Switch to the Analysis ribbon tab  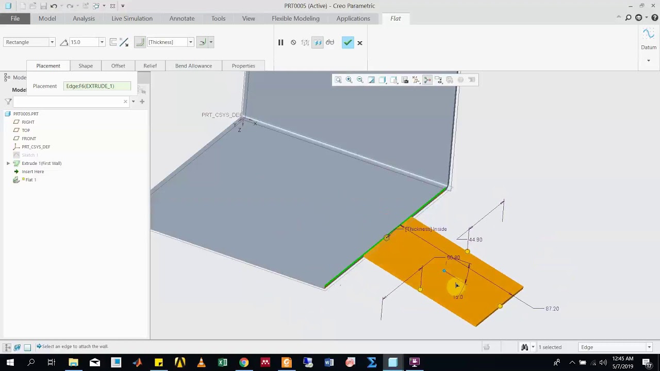(84, 19)
